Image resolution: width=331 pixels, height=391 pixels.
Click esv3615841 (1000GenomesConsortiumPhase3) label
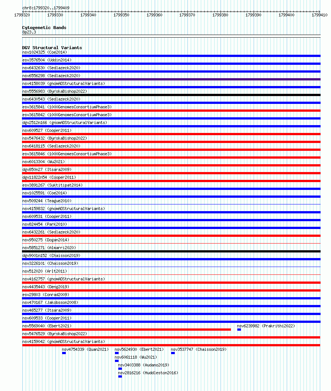[67, 107]
